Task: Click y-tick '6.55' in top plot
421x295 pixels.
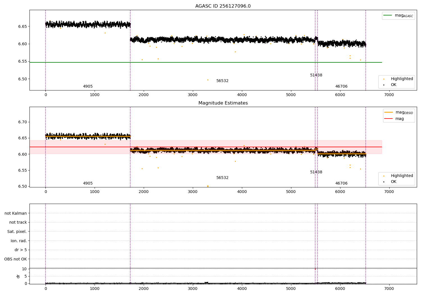Action: [x=23, y=62]
